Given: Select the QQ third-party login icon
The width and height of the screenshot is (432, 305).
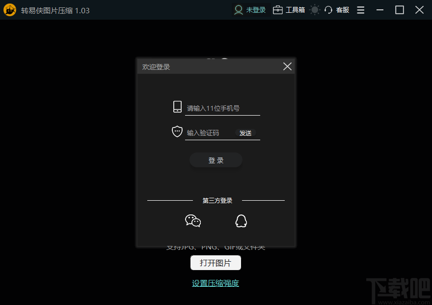Looking at the screenshot, I should 241,220.
